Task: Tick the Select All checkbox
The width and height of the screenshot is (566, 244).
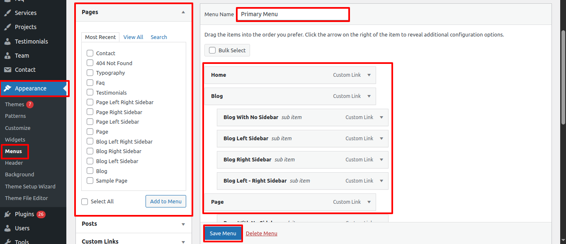Action: click(85, 202)
